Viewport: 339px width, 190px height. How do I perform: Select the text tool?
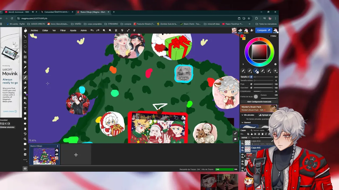(x=25, y=108)
